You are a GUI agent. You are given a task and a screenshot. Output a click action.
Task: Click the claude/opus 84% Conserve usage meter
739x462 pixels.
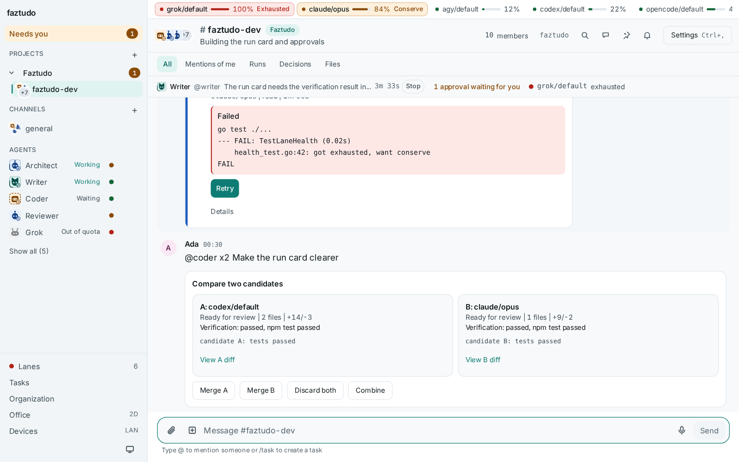click(362, 9)
